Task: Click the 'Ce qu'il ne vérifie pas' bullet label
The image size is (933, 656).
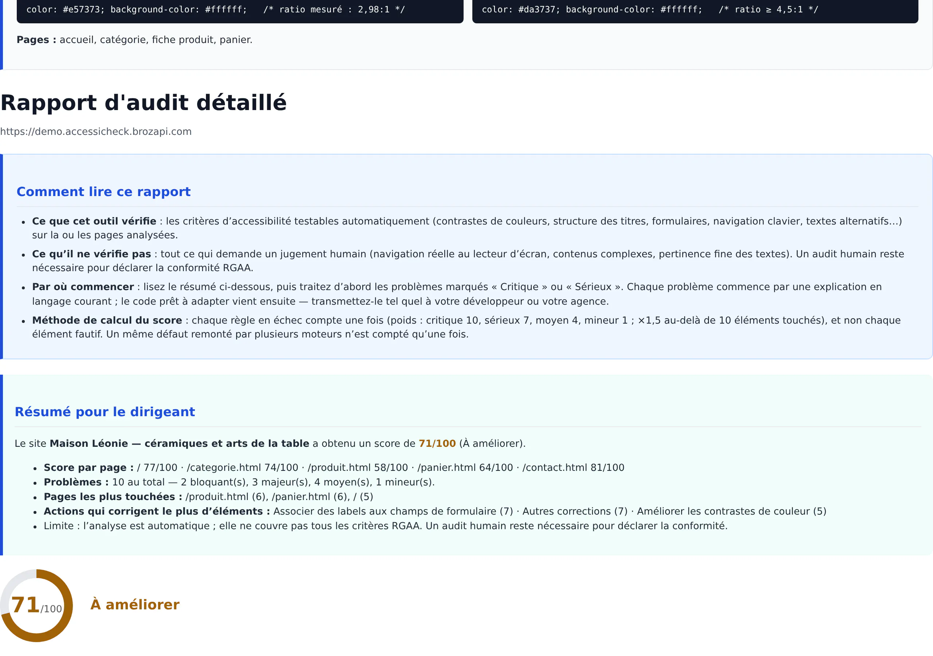Action: click(91, 254)
